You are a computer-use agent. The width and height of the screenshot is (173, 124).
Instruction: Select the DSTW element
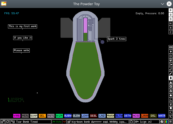[x=128, y=116]
